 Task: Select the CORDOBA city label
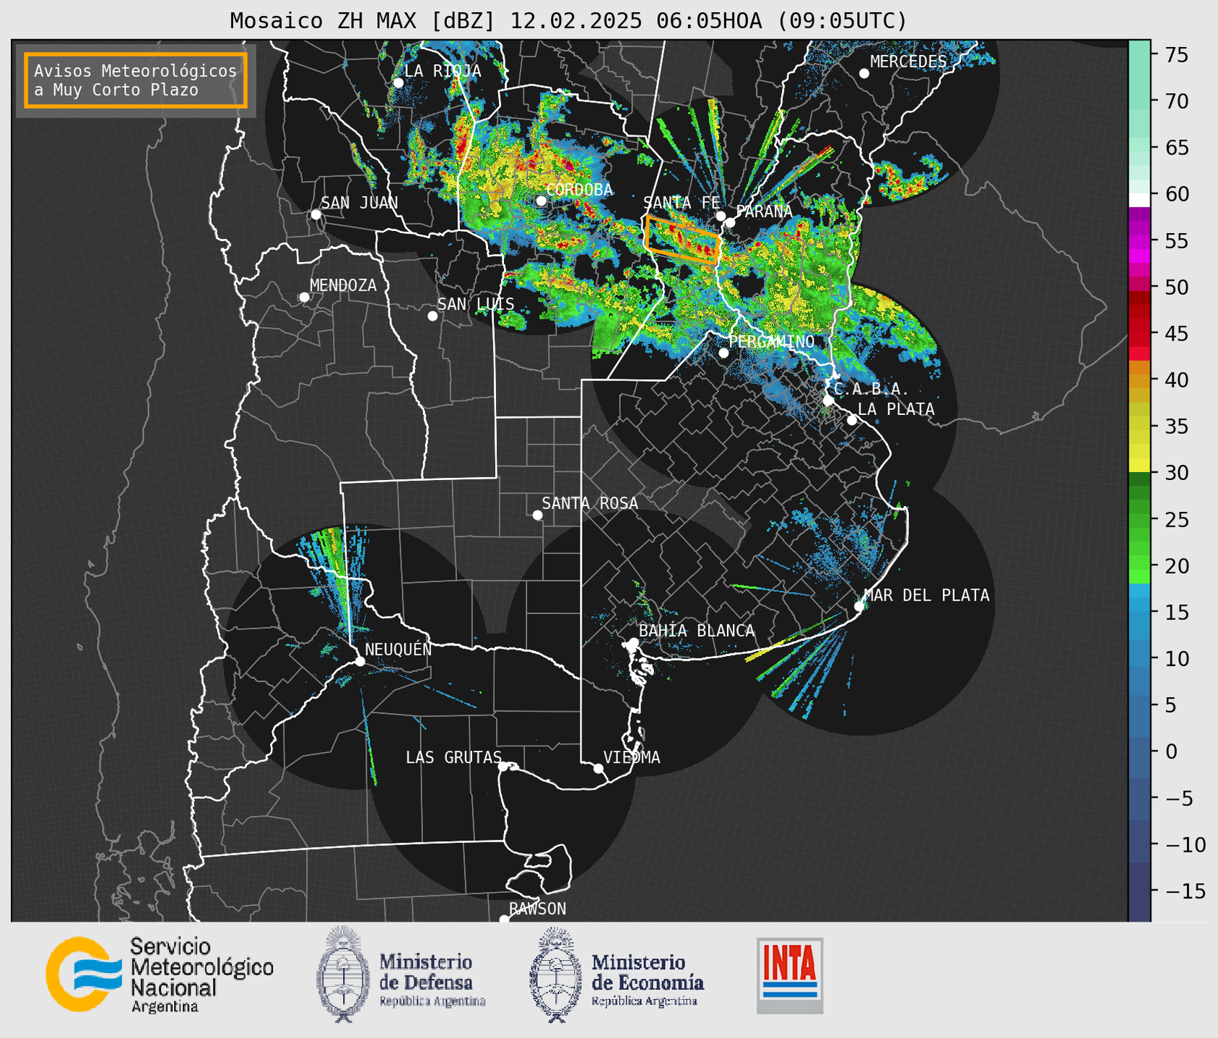click(579, 190)
